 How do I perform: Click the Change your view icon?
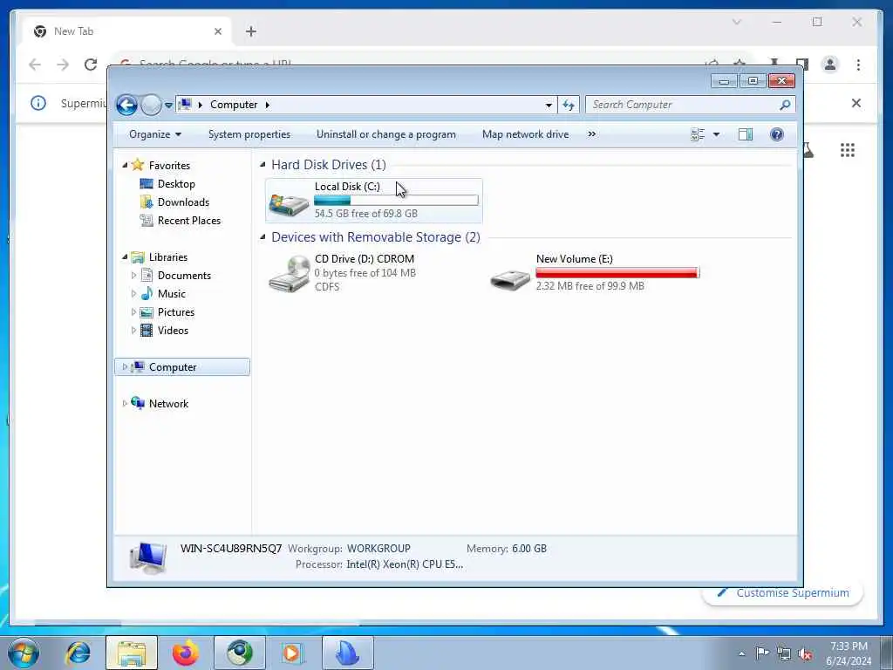point(698,134)
